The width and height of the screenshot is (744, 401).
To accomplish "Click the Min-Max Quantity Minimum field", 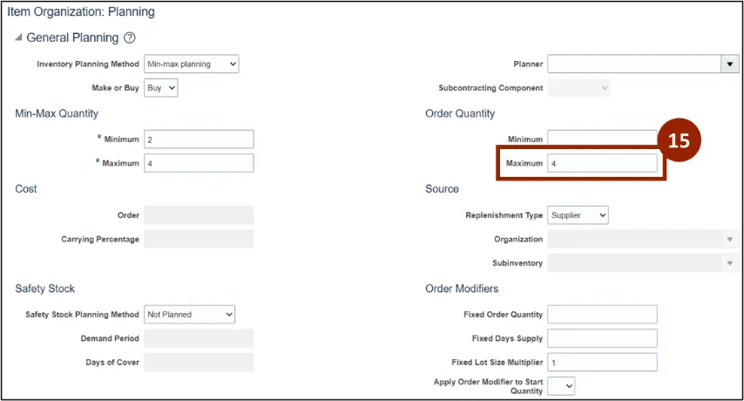I will coord(199,139).
